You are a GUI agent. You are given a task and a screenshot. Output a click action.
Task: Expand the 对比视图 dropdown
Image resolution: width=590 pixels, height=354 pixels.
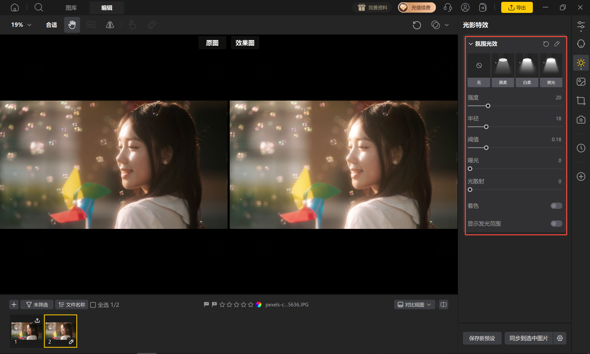414,305
